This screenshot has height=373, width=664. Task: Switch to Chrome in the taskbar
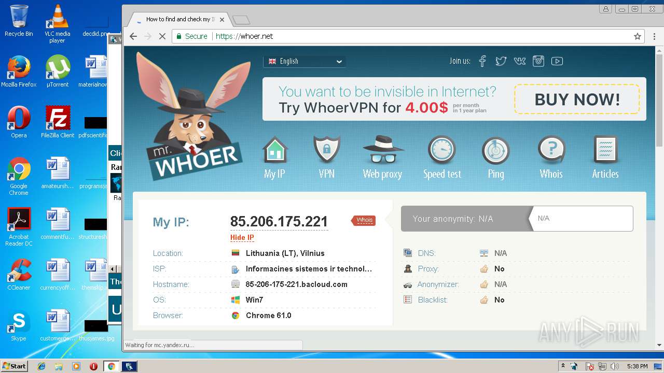[x=111, y=366]
